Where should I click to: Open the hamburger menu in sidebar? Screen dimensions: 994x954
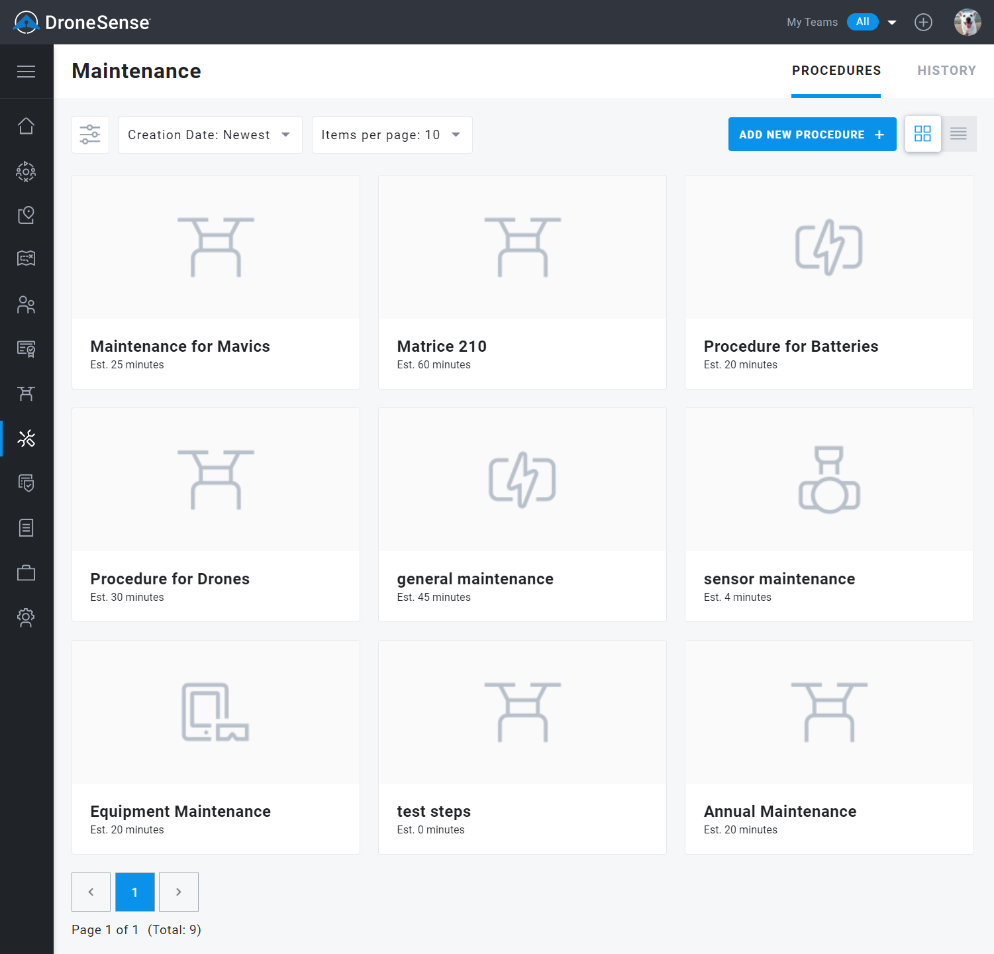26,72
